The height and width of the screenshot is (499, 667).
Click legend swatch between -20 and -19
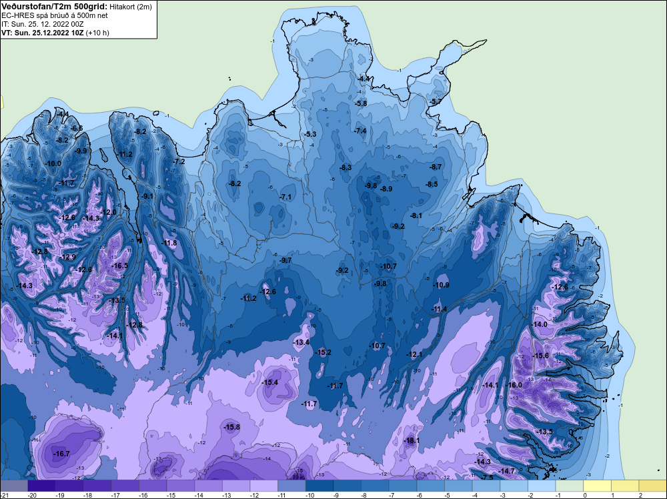(x=41, y=486)
